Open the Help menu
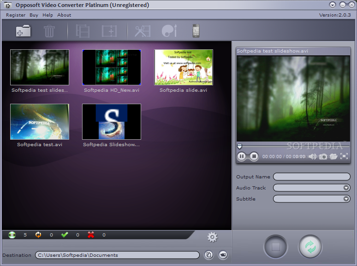Screen dimensions: 357x266 coord(48,15)
